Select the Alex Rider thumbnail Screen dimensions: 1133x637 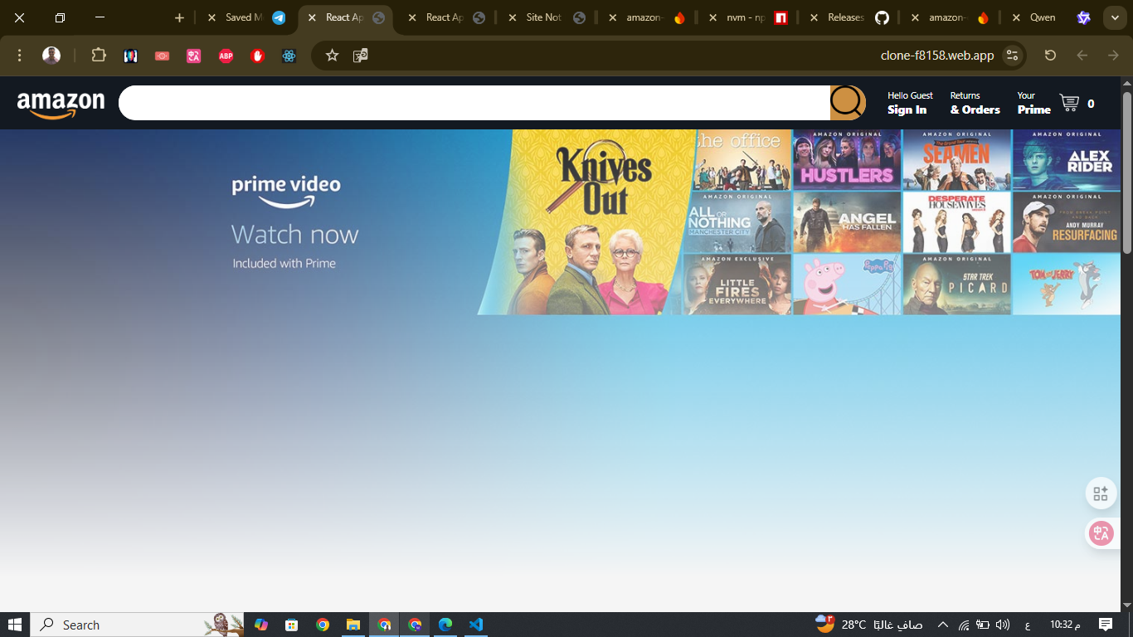tap(1067, 159)
